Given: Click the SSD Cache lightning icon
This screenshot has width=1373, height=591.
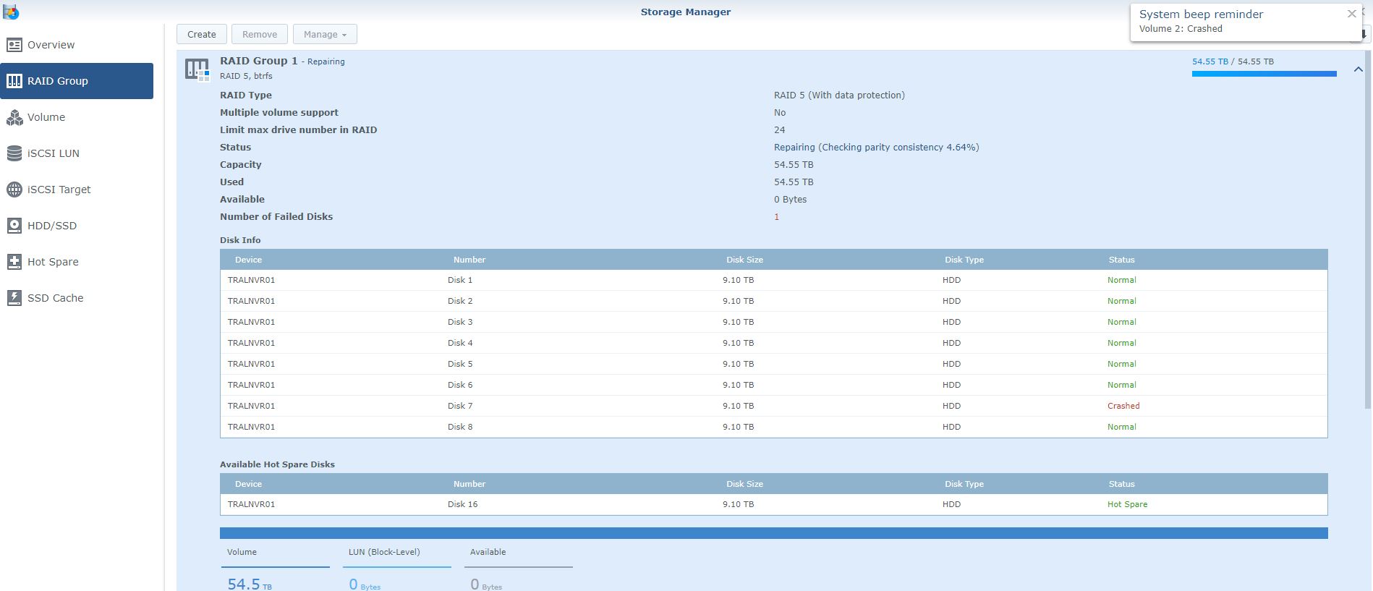Looking at the screenshot, I should (14, 298).
